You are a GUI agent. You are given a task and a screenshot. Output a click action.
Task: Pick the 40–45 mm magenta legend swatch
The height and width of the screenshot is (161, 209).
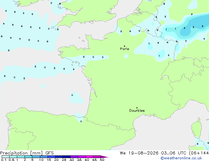89,157
